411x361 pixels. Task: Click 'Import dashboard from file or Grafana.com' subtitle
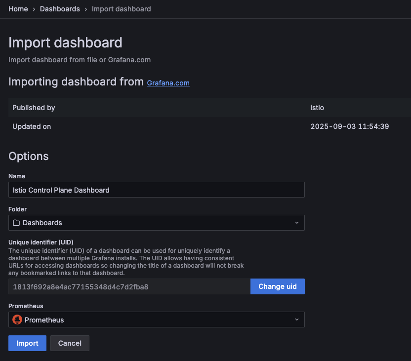[80, 60]
